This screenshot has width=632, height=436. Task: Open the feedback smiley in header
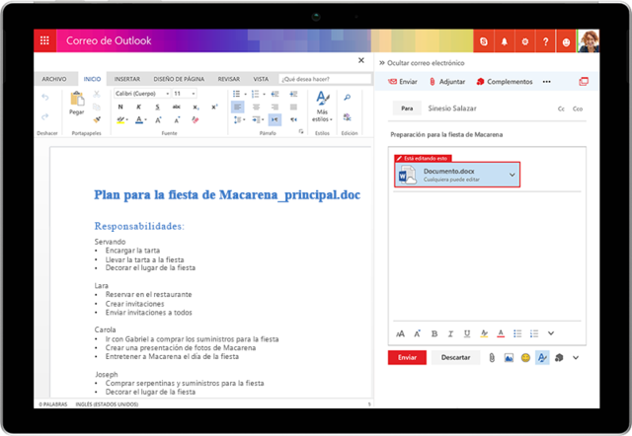point(566,41)
